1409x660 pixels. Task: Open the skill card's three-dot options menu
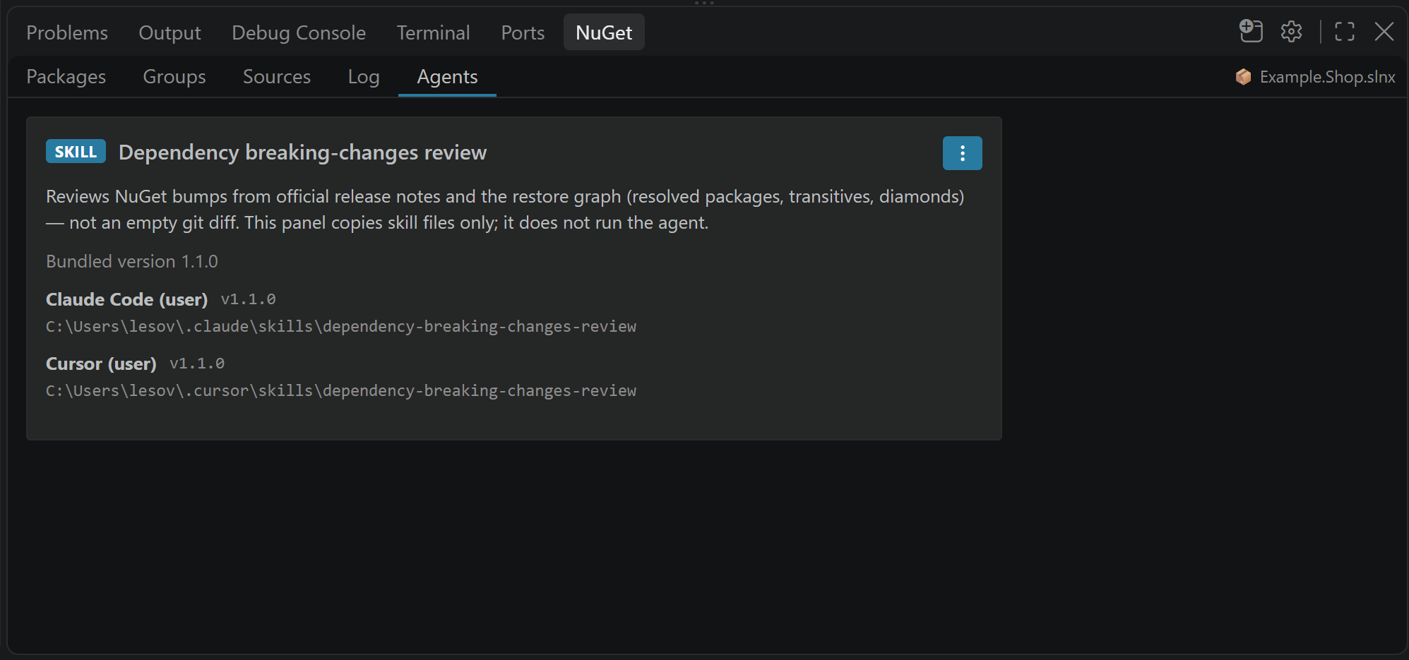point(962,153)
